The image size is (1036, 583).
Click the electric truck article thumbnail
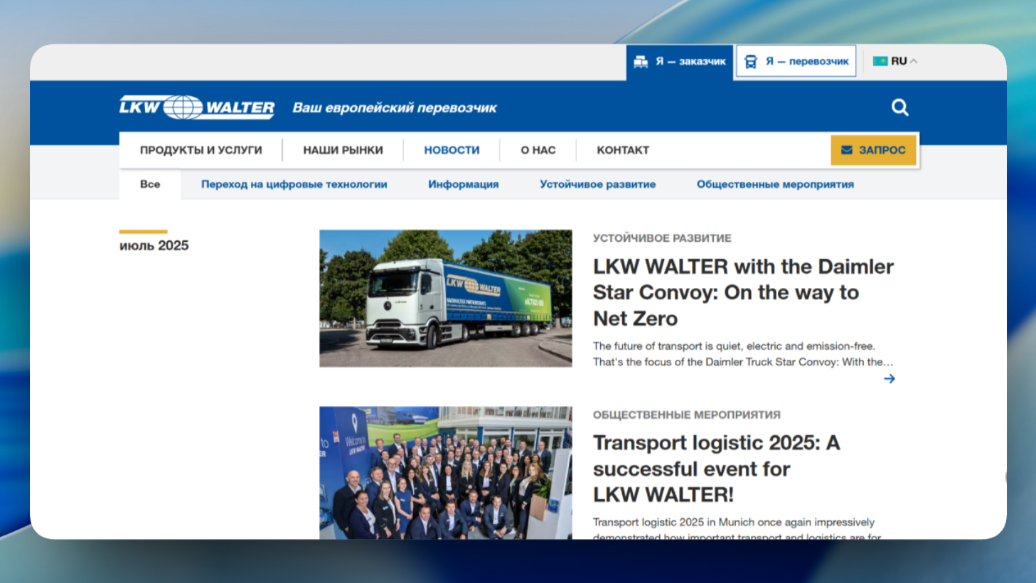446,298
